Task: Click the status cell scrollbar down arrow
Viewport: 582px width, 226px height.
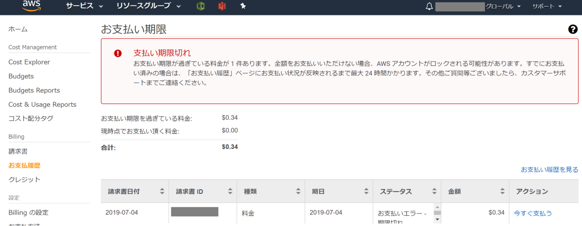Action: [437, 219]
